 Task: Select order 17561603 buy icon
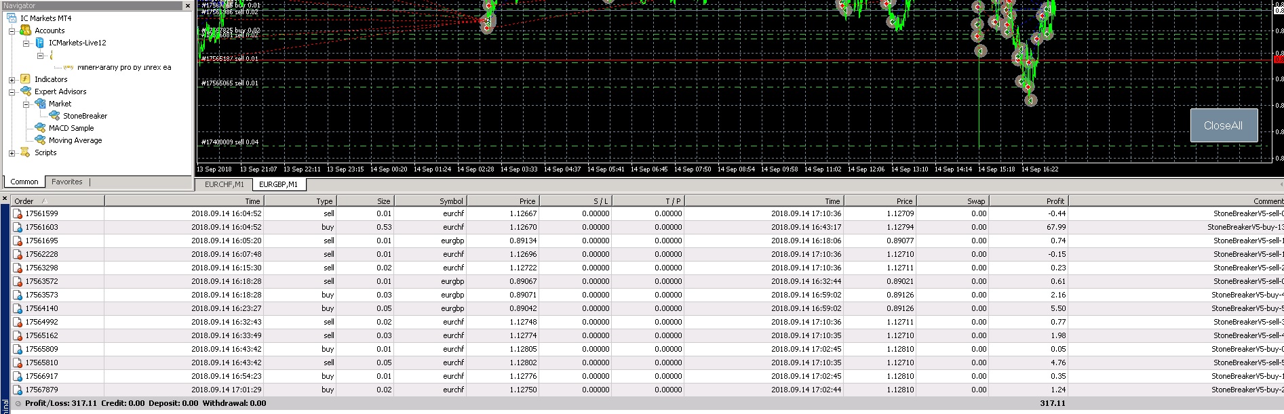coord(18,228)
